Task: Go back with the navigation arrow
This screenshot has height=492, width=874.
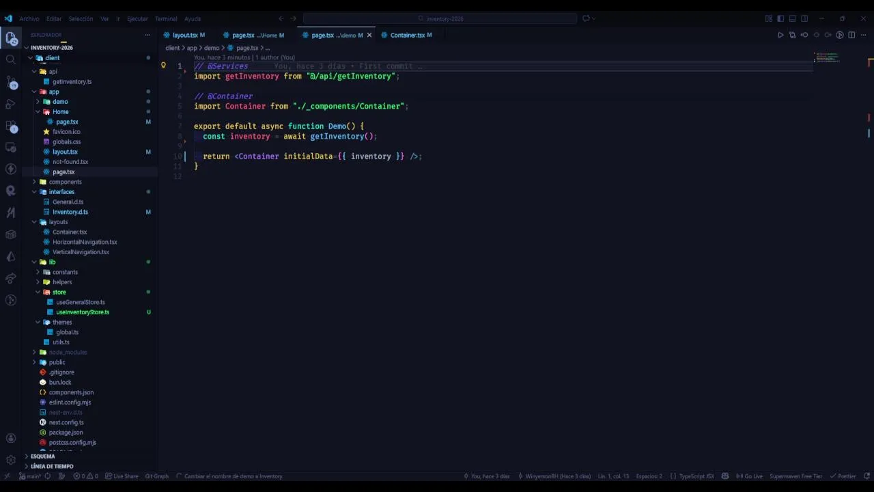Action: [x=281, y=18]
